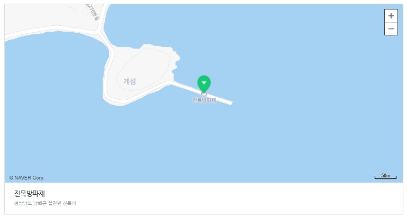The height and width of the screenshot is (218, 407).
Task: Select the address 경상남도 남해군 설천면 진목리
Action: pyautogui.click(x=45, y=203)
